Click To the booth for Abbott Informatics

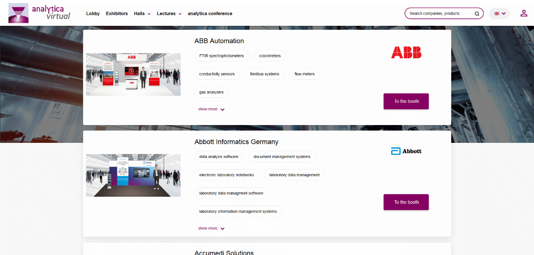coord(406,202)
